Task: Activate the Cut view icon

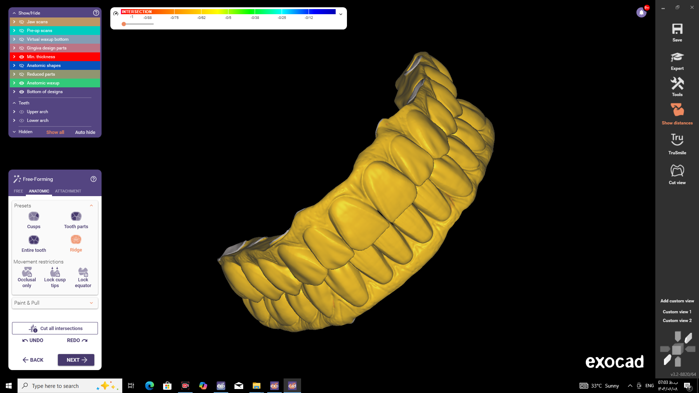Action: [x=677, y=171]
